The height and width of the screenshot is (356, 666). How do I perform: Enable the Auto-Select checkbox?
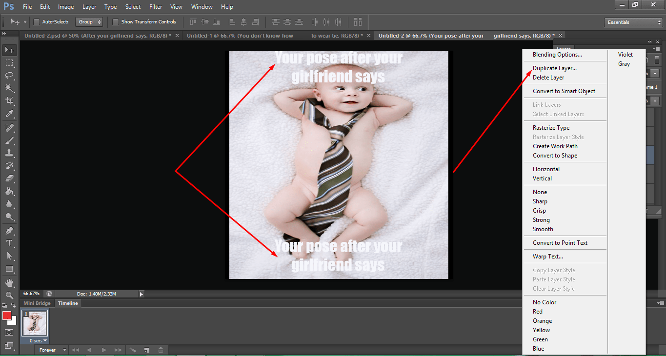tap(37, 21)
